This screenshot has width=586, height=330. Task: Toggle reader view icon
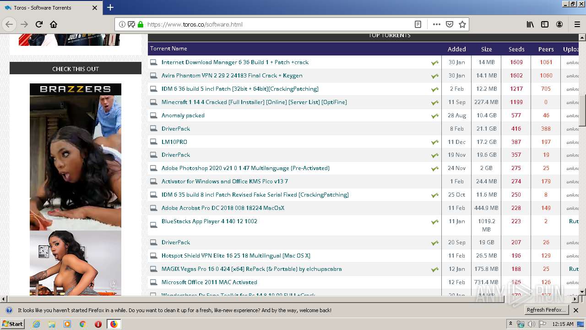(418, 24)
